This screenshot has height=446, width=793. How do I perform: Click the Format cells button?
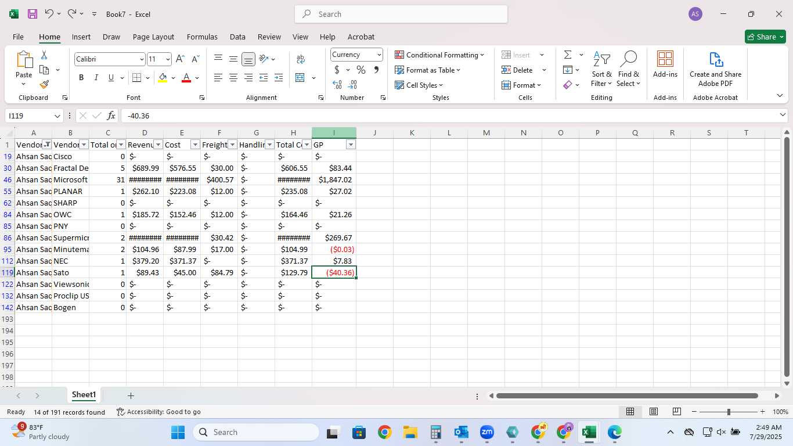521,85
